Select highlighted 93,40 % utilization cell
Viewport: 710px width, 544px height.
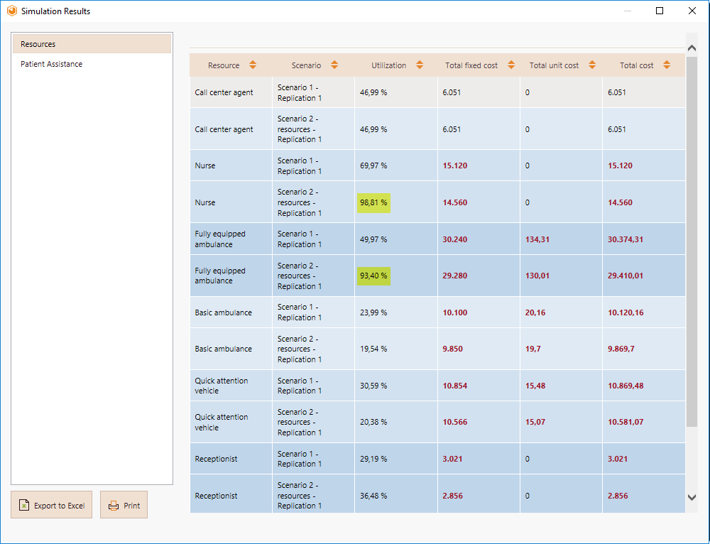point(373,276)
